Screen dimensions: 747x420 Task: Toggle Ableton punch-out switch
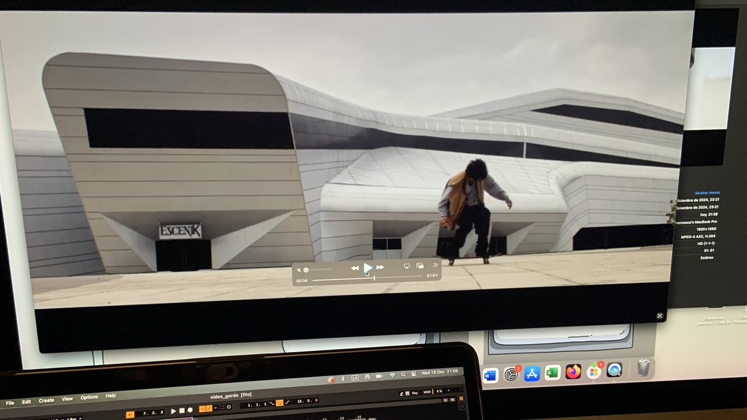click(x=288, y=404)
